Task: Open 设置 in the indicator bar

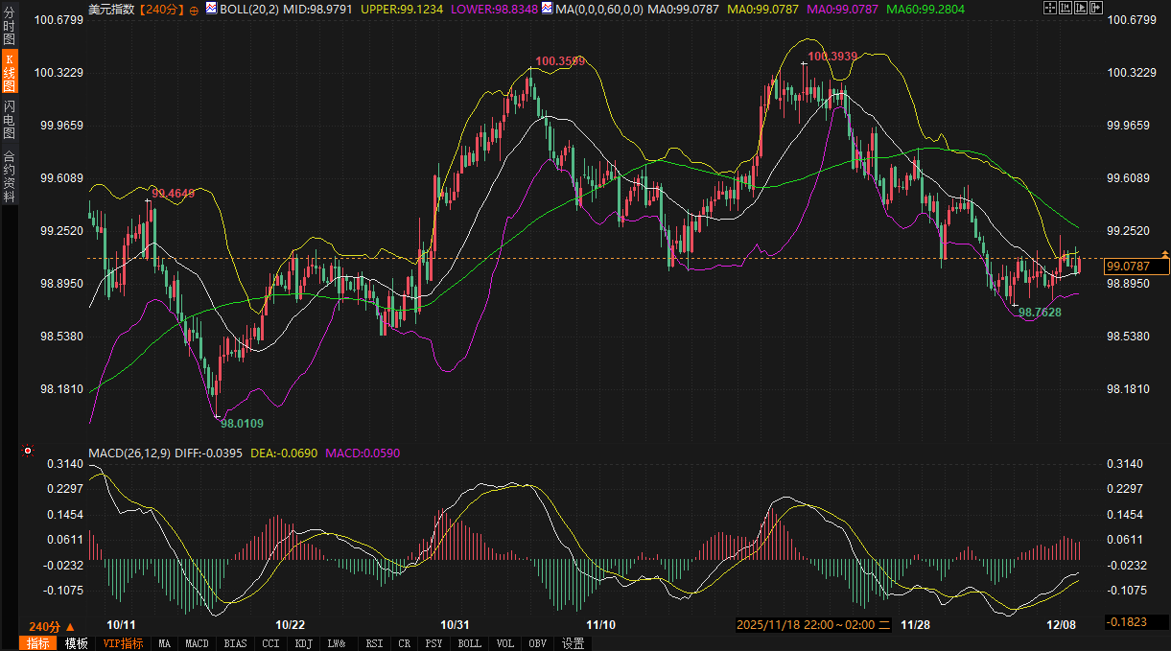Action: 574,643
